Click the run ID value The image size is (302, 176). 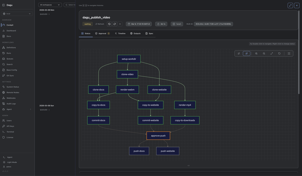coord(213,24)
